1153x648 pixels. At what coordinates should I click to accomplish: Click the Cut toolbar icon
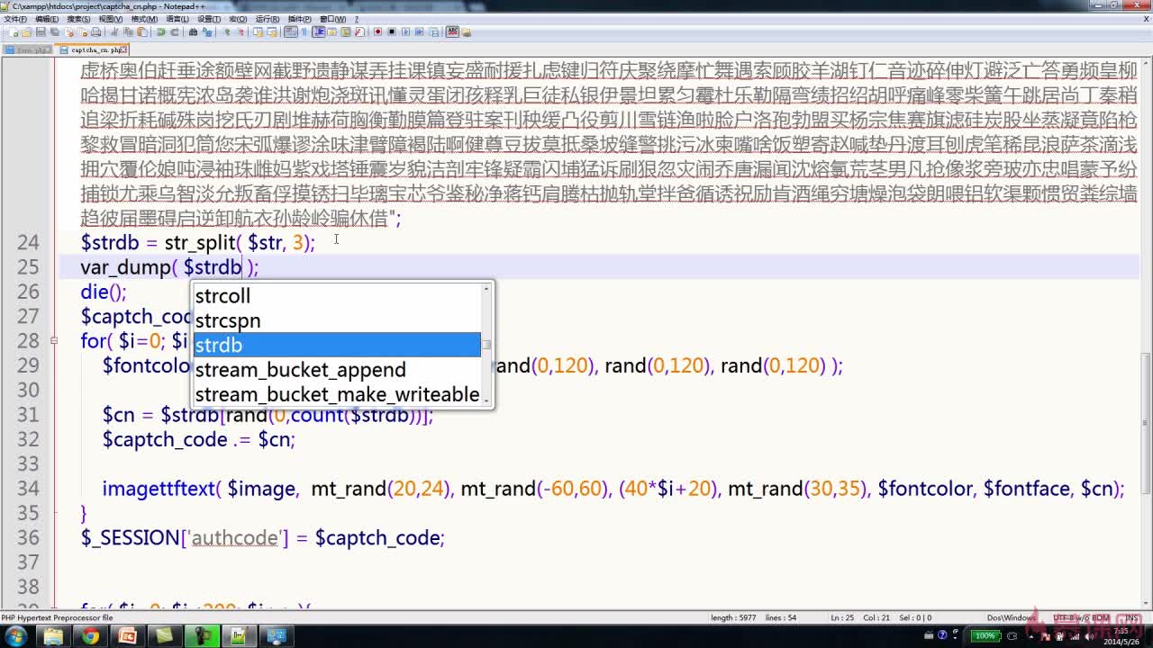tap(114, 31)
